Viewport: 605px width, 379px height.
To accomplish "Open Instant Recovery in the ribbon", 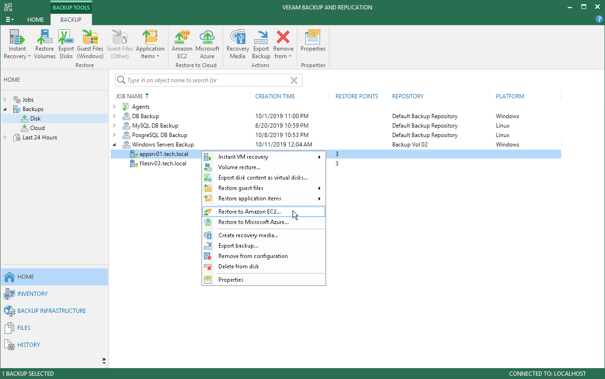I will (x=17, y=44).
